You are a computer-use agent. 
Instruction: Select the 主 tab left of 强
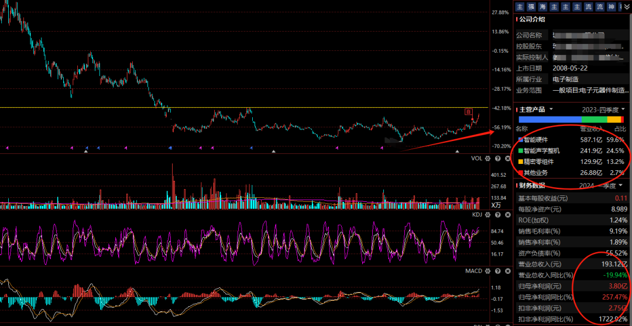click(x=520, y=7)
